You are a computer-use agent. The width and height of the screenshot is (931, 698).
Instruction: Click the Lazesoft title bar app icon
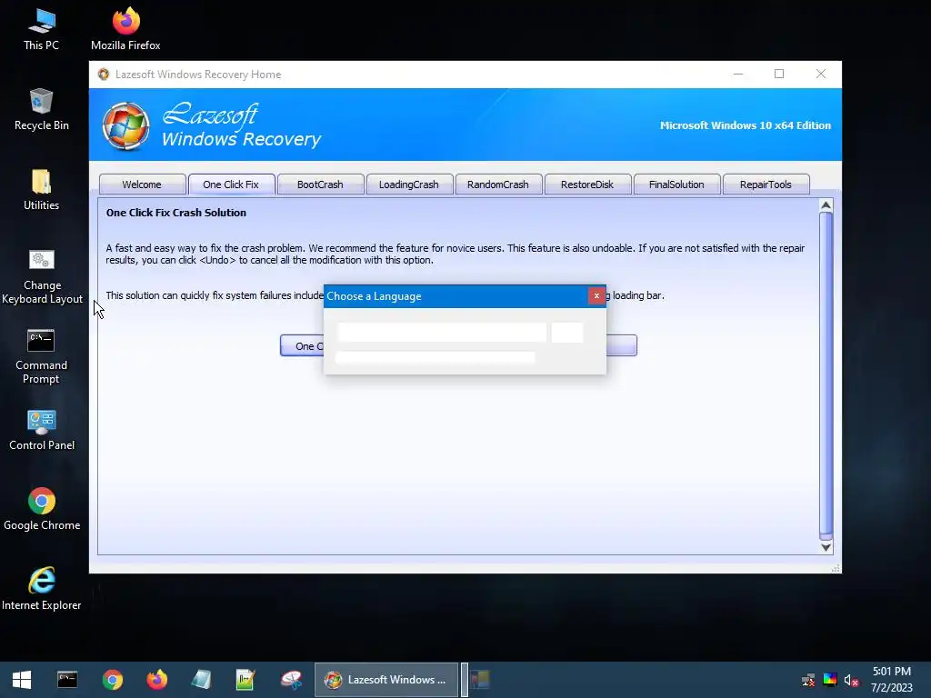point(104,75)
